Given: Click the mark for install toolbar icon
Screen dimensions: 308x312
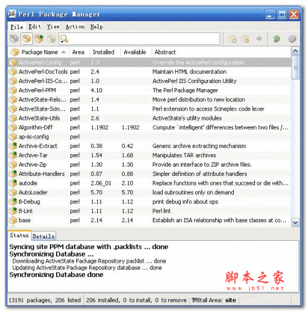Looking at the screenshot, I should pos(233,39).
